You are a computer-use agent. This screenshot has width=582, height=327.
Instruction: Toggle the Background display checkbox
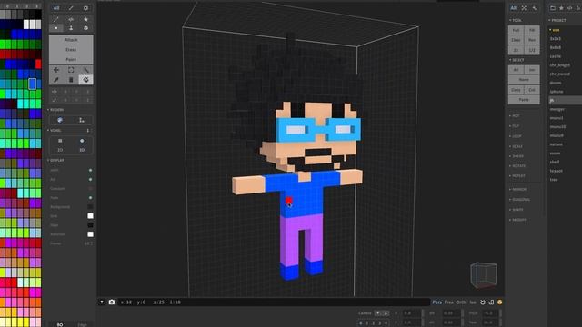90,207
